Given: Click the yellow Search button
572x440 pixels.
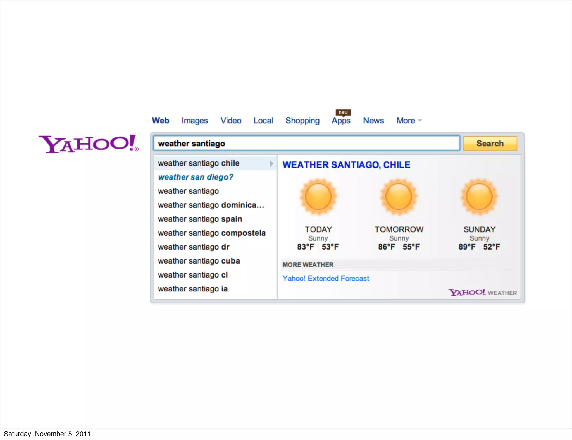Looking at the screenshot, I should click(490, 144).
